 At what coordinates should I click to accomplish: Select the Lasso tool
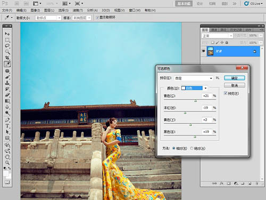point(7,46)
